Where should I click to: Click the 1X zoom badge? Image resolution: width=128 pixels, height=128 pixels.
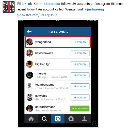[95, 124]
